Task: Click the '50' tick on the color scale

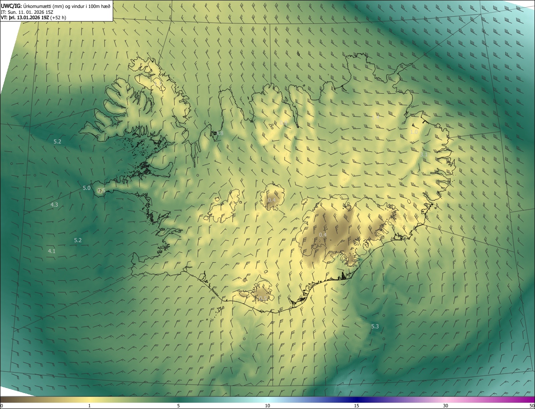Action: [532, 406]
